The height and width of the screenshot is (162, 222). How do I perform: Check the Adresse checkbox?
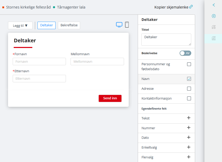tap(189, 89)
